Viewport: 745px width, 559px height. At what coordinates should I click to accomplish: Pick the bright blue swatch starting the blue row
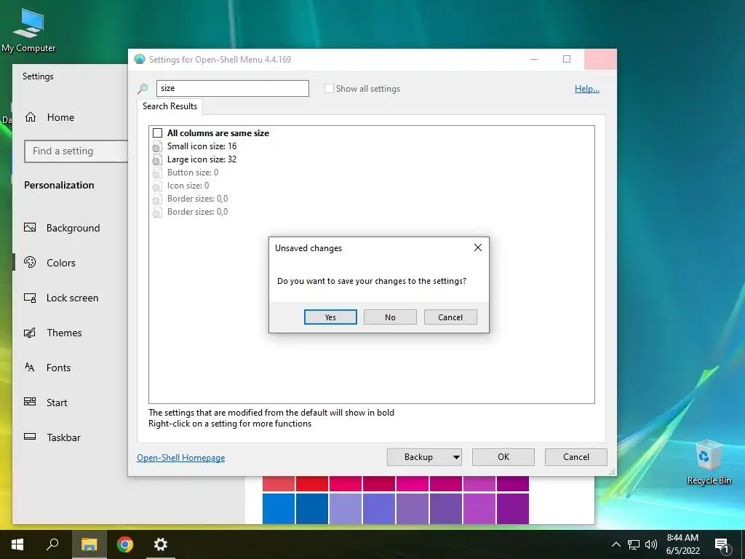tap(279, 509)
